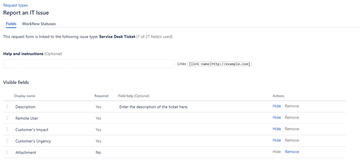
Task: Select the drag handle for Customer's Impact
Action: click(7, 129)
